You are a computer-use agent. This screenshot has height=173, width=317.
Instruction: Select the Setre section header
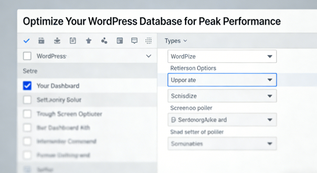click(x=30, y=71)
